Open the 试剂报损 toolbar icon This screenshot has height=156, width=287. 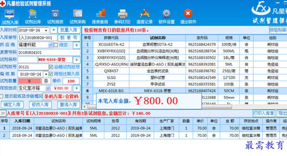click(x=55, y=17)
